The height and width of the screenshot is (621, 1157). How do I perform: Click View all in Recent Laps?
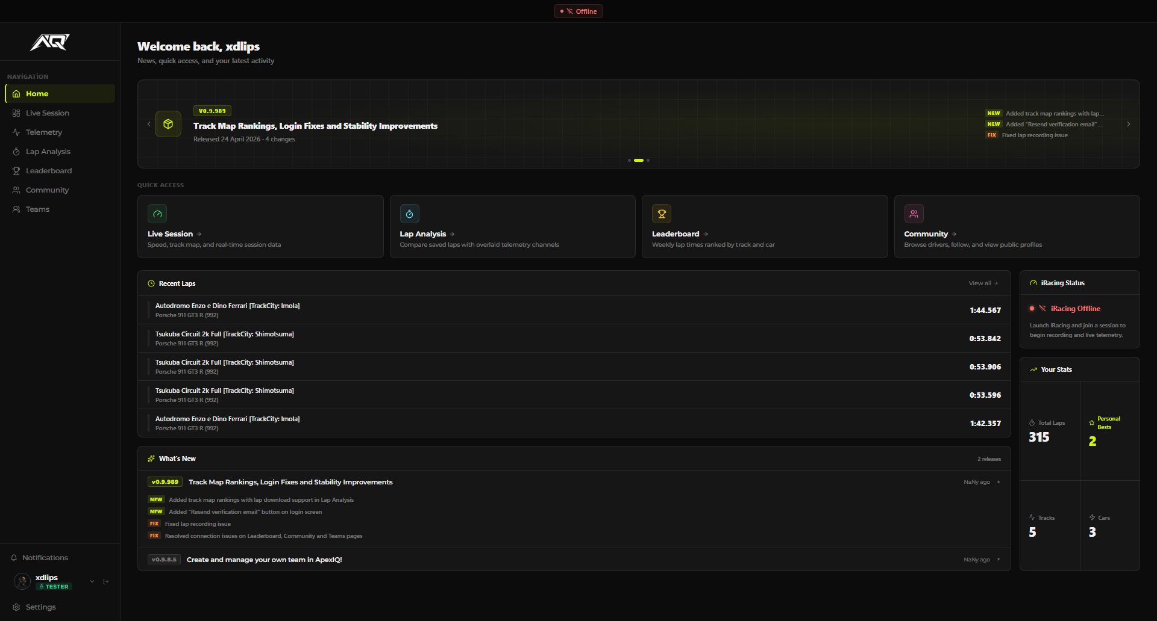point(983,283)
